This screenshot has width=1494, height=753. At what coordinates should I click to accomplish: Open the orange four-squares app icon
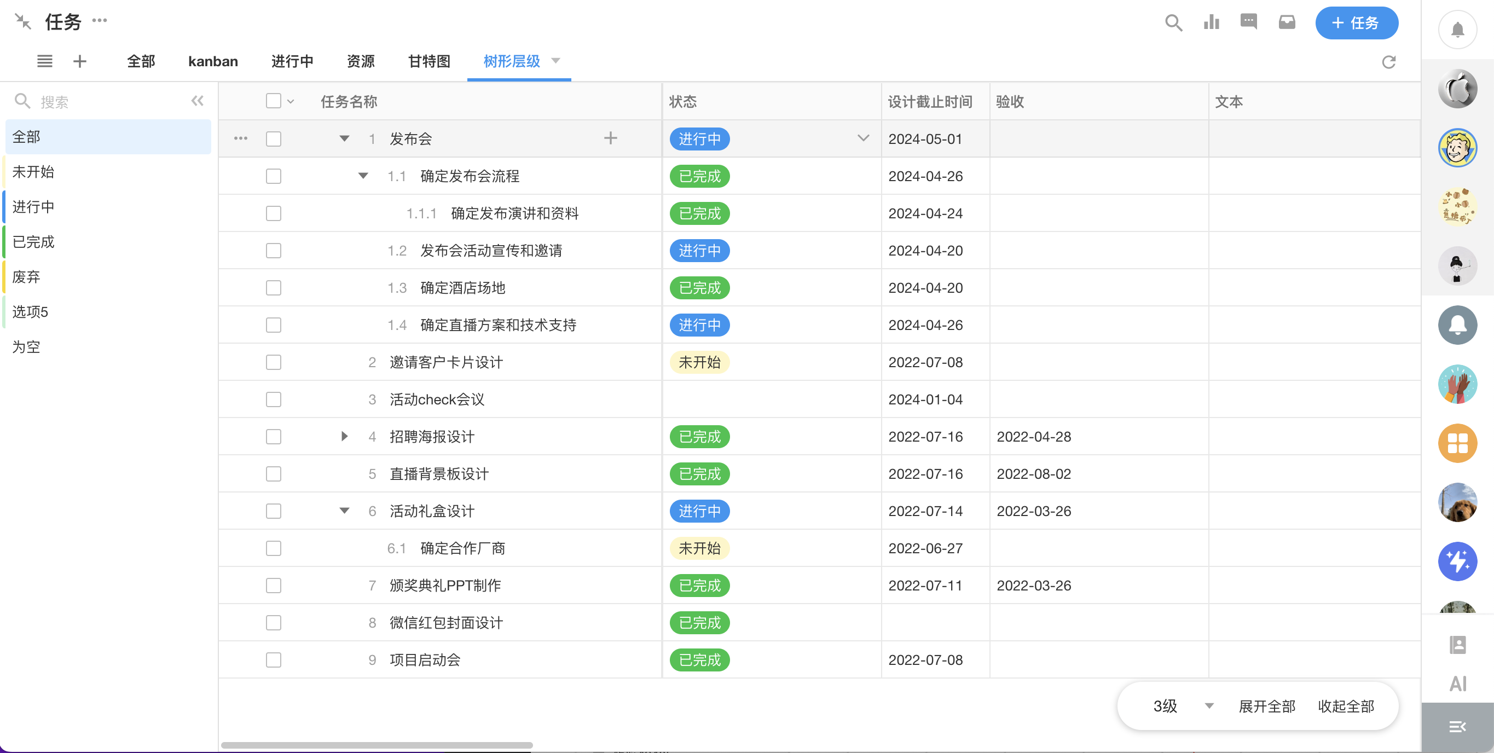pyautogui.click(x=1457, y=443)
